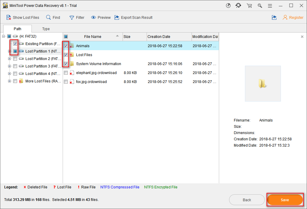Collapse the H: FAT32 drive tree
307x209 pixels.
(x=4, y=36)
